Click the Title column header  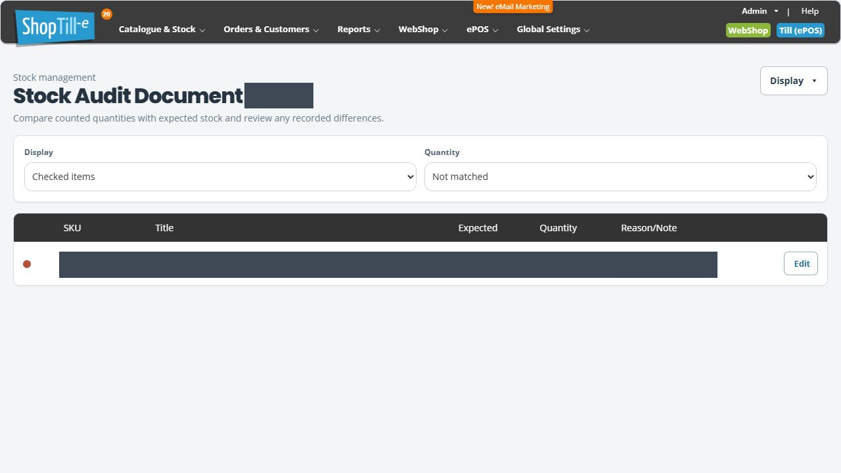click(x=164, y=228)
